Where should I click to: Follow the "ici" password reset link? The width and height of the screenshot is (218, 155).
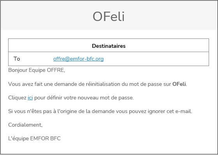pyautogui.click(x=30, y=98)
